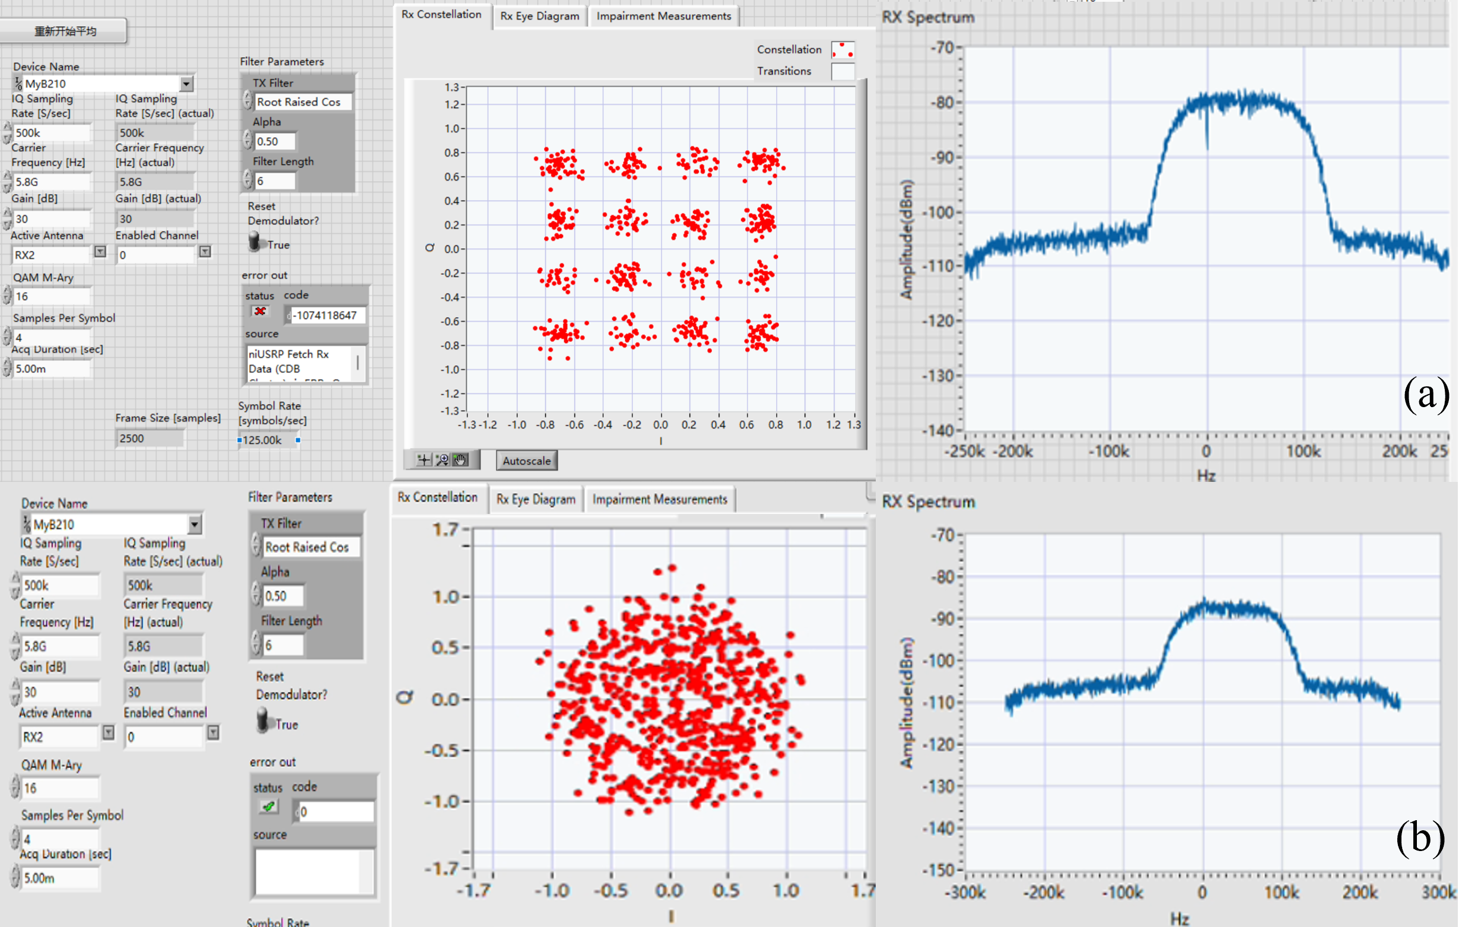The width and height of the screenshot is (1478, 927).
Task: Expand the top Active Antenna RX2 dropdown
Action: point(100,252)
